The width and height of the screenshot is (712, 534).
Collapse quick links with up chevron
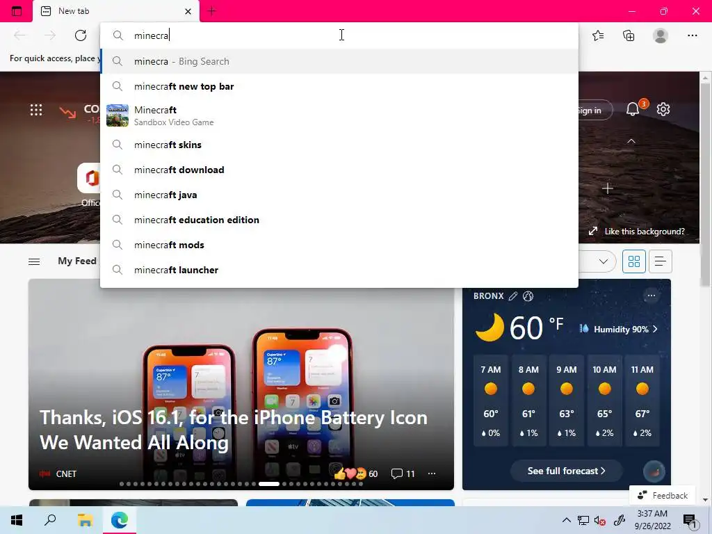point(631,141)
